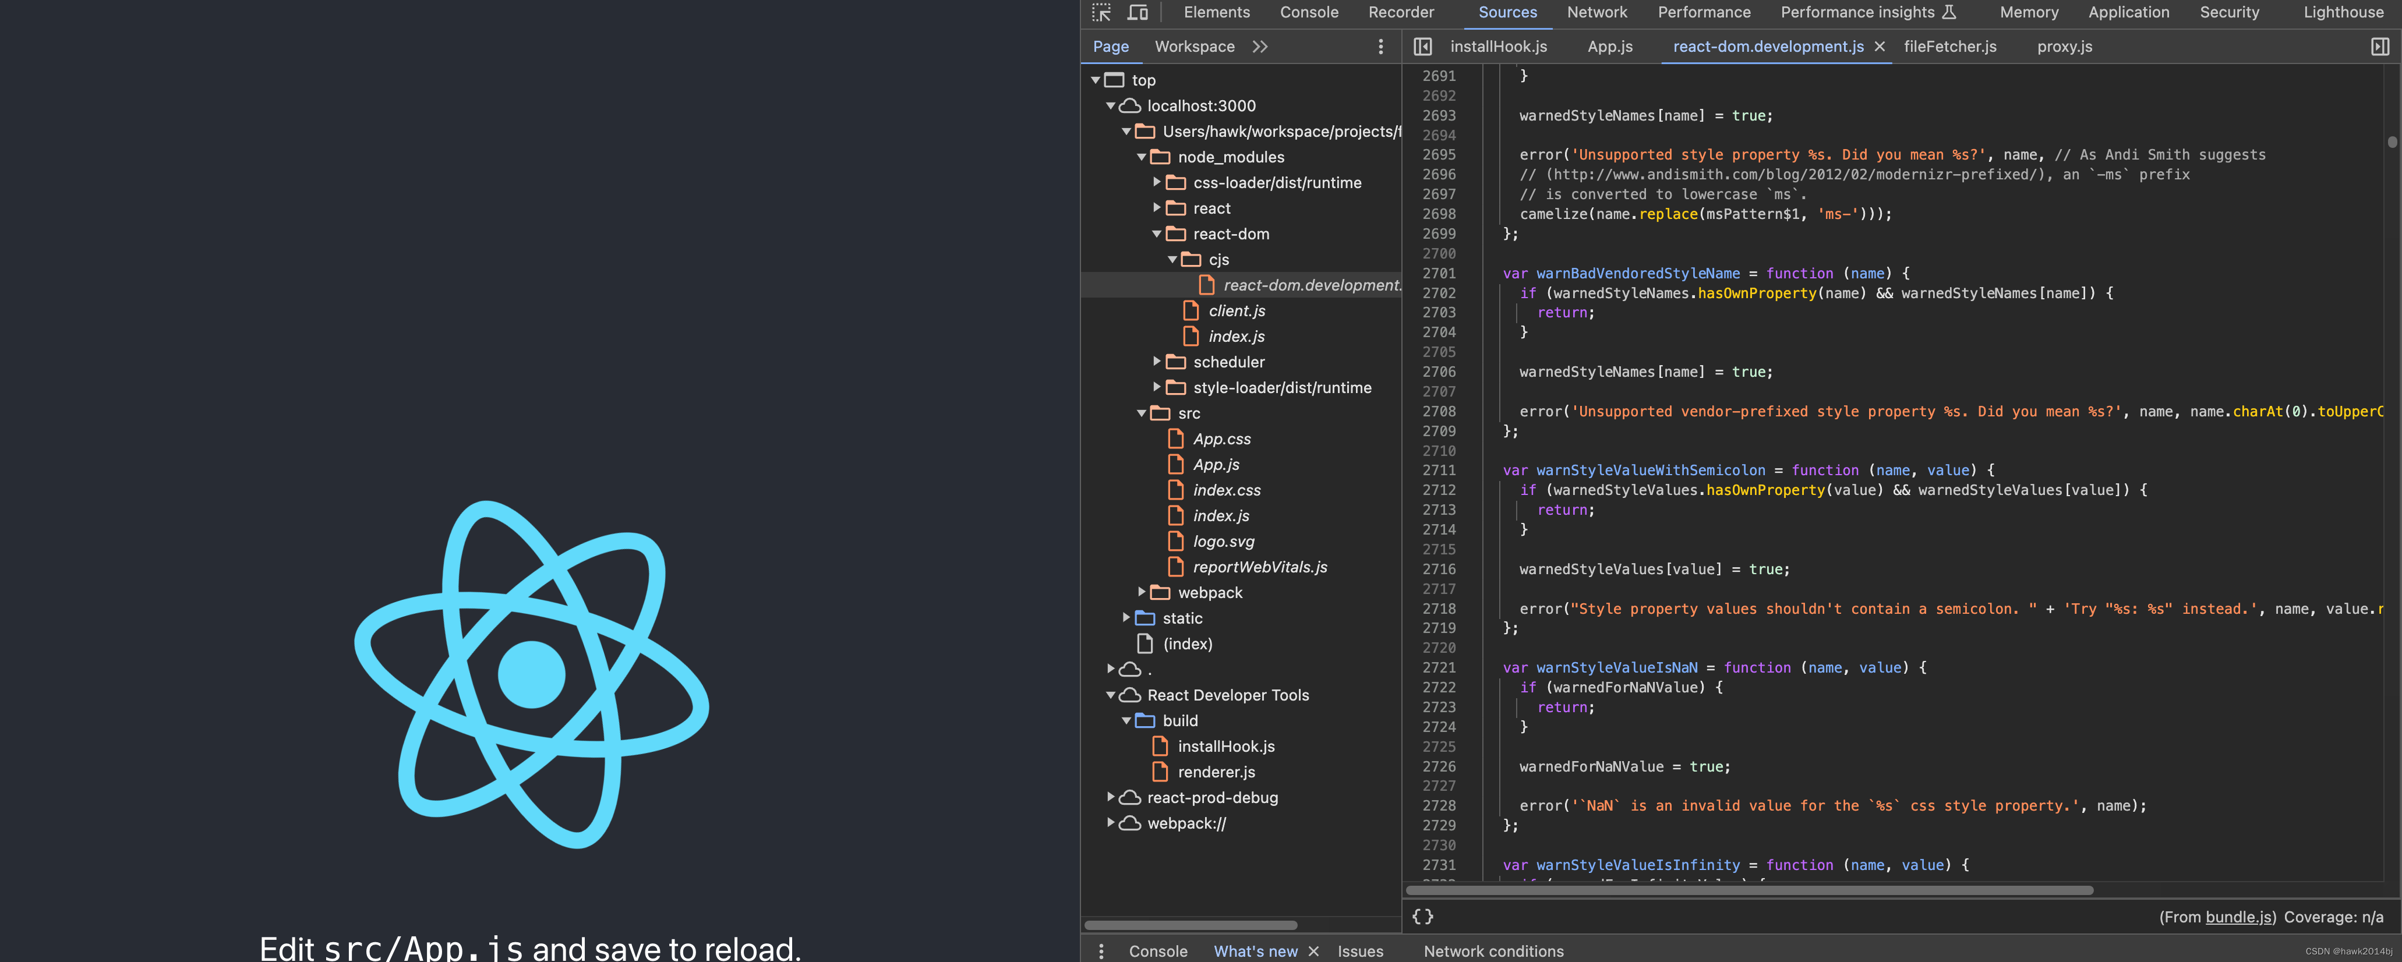Open the Workspace tab in the navigator
The height and width of the screenshot is (962, 2402).
(x=1193, y=47)
